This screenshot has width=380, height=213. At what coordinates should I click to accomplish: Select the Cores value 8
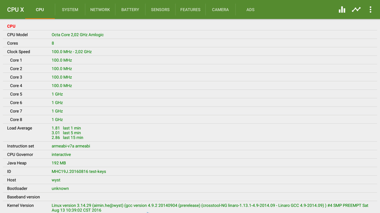pos(53,43)
